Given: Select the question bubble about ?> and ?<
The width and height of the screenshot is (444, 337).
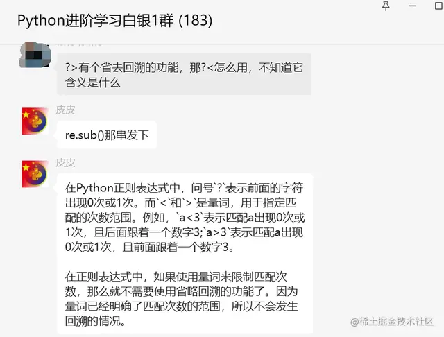Looking at the screenshot, I should point(184,74).
